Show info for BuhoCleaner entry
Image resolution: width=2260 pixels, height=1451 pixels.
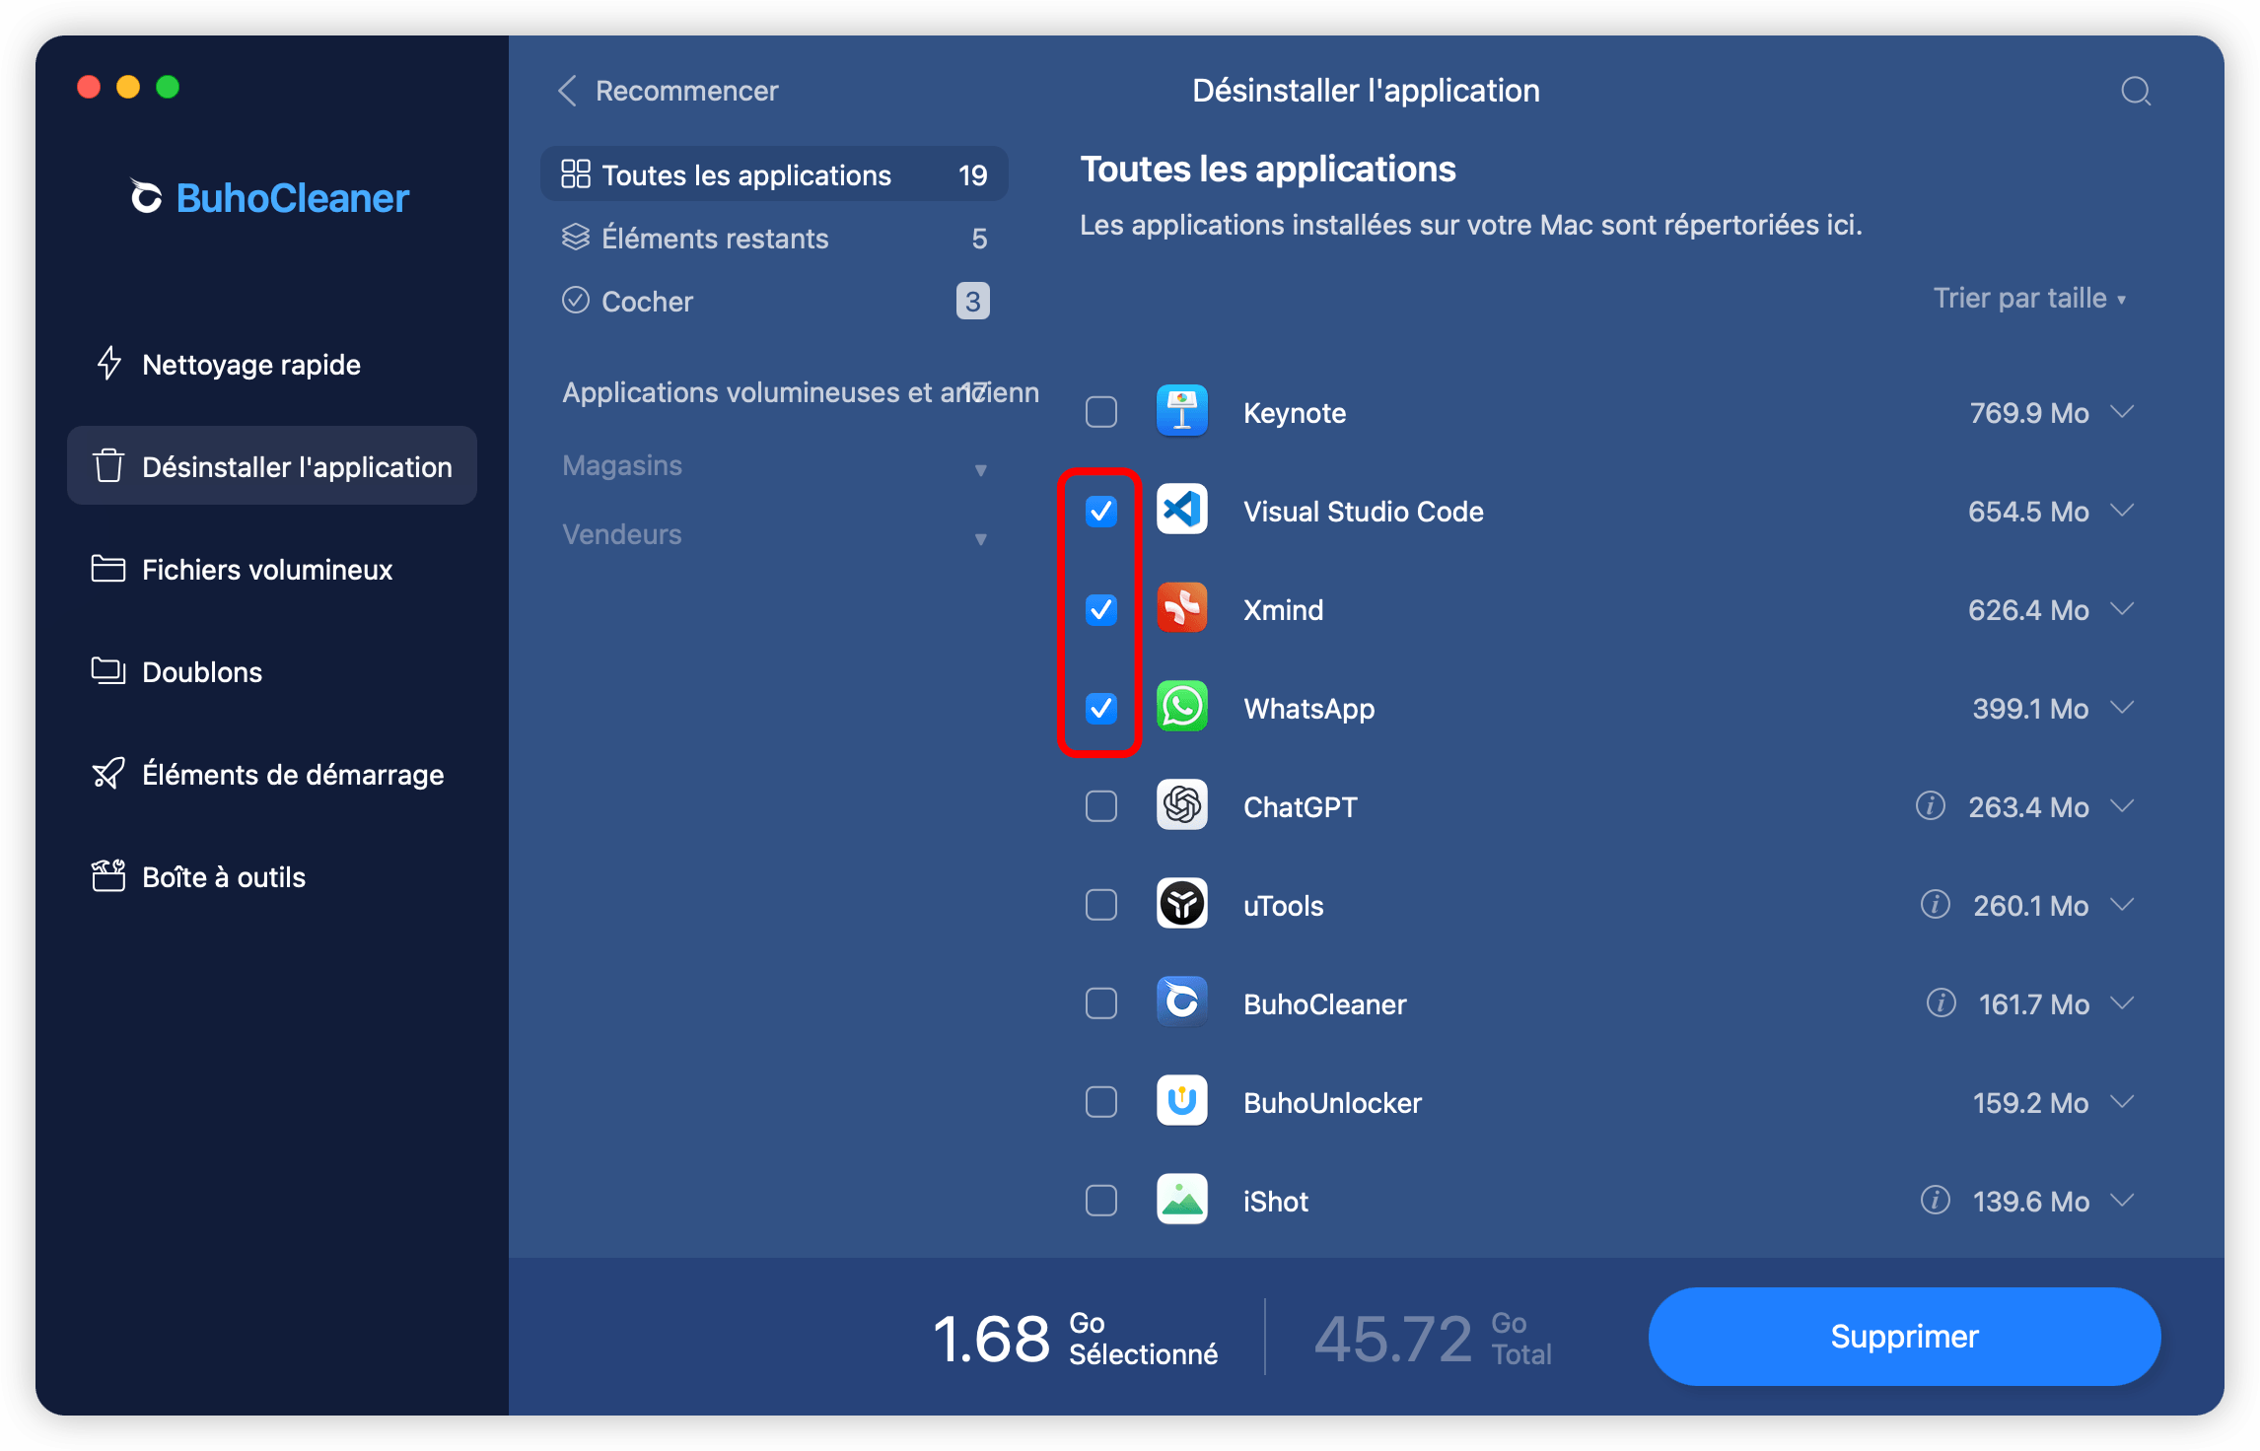[x=1941, y=1002]
